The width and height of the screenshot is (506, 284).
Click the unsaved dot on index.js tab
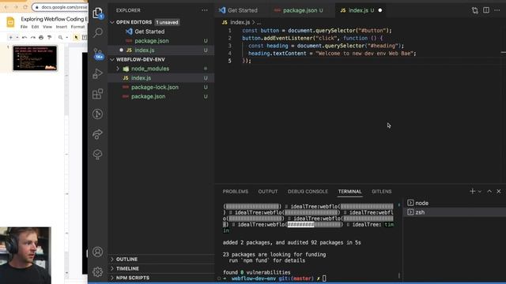point(380,10)
